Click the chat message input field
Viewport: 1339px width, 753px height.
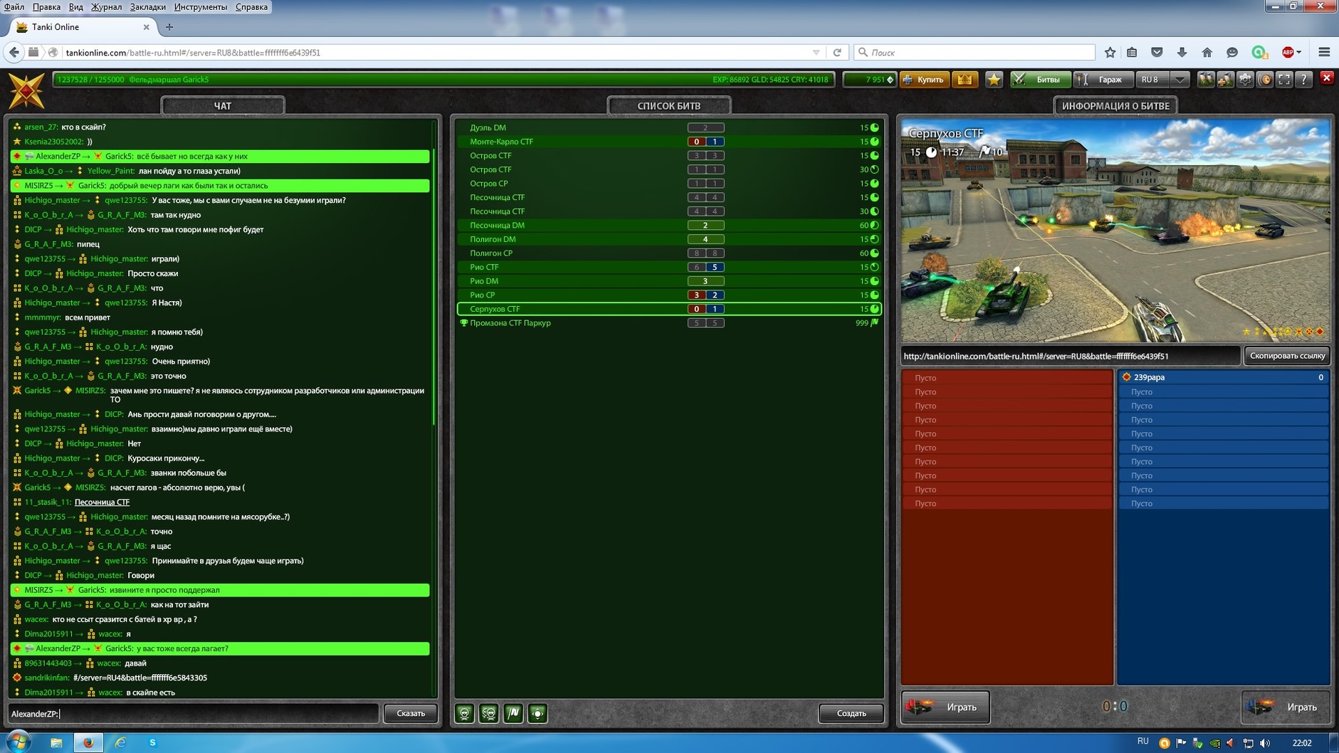[214, 713]
